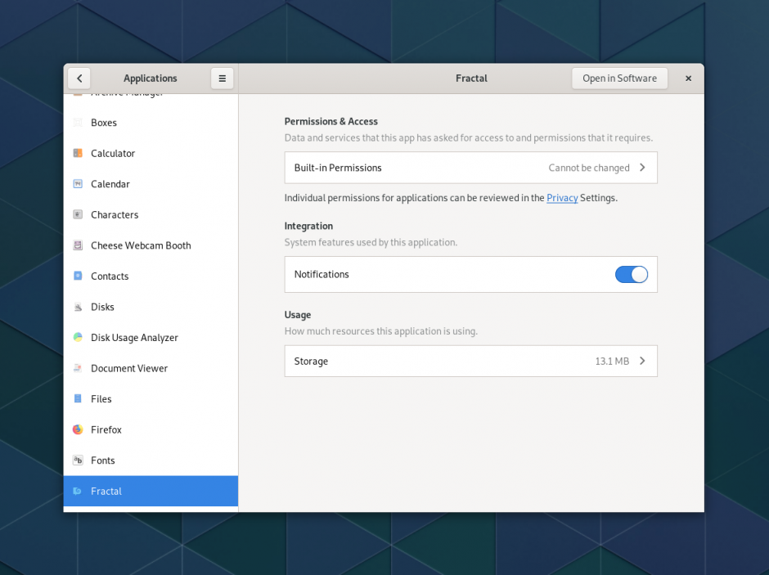Select the Document Viewer icon
The width and height of the screenshot is (769, 575).
click(78, 368)
